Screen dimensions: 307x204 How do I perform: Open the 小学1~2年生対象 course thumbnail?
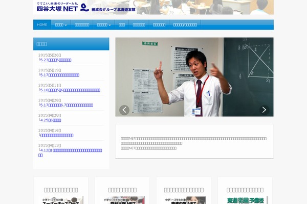pyautogui.click(x=61, y=200)
